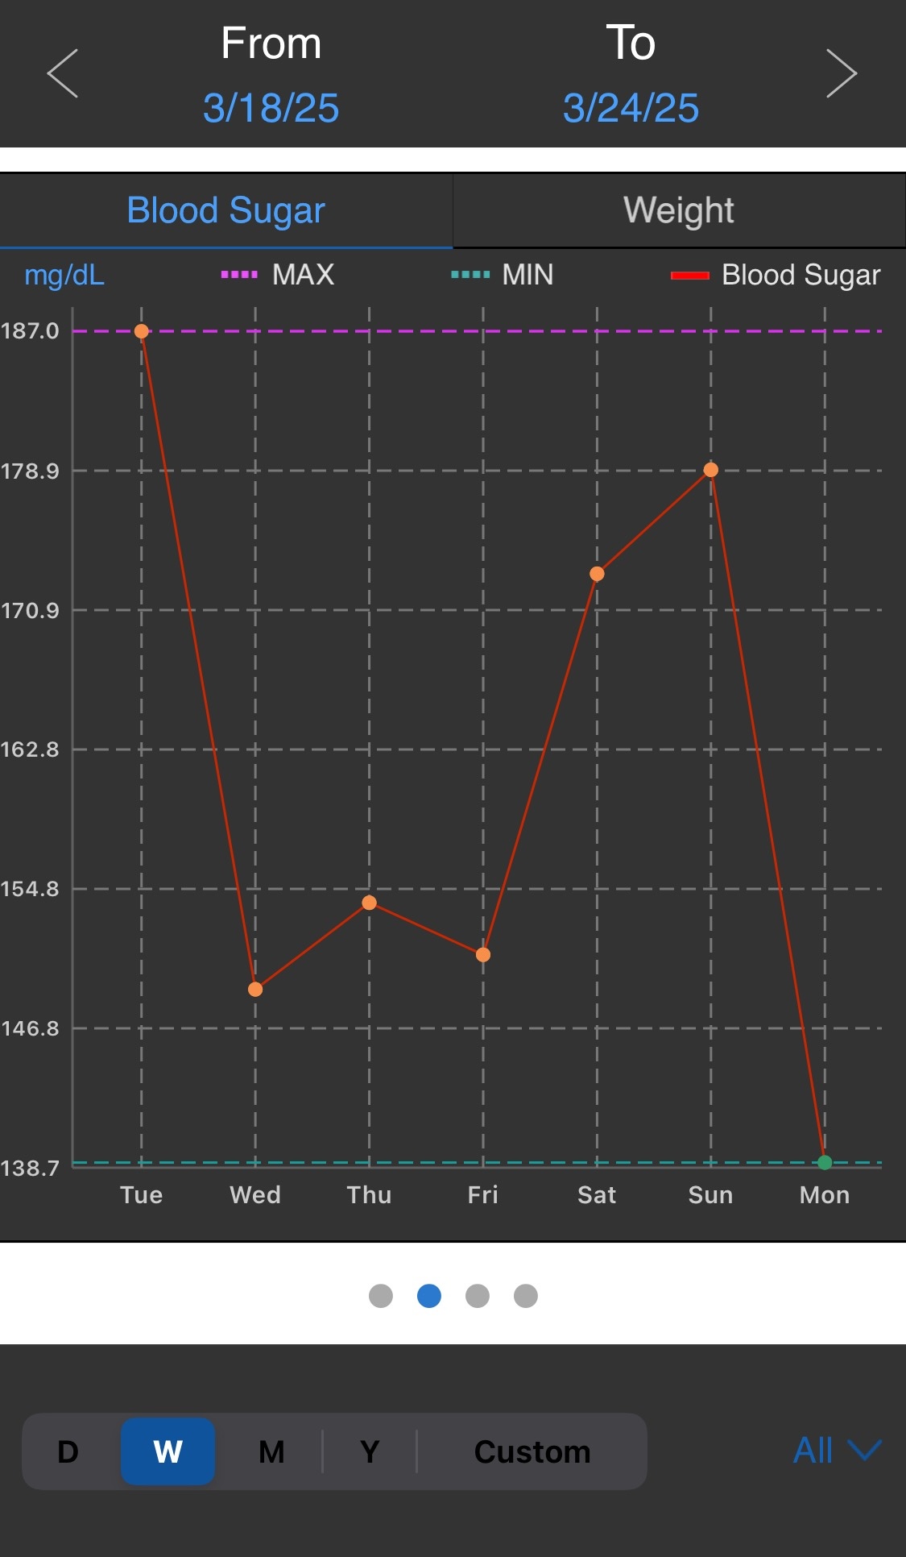Select the M monthly range option

271,1451
